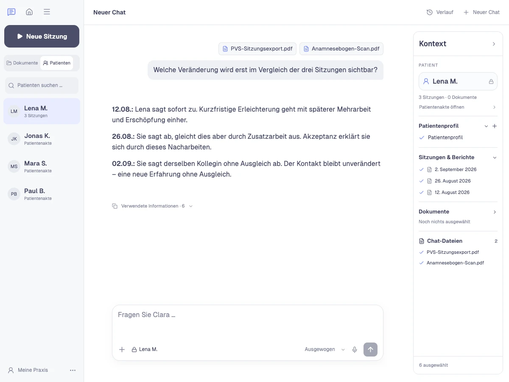The image size is (509, 382).
Task: Click the JK avatar
Action: (14, 139)
